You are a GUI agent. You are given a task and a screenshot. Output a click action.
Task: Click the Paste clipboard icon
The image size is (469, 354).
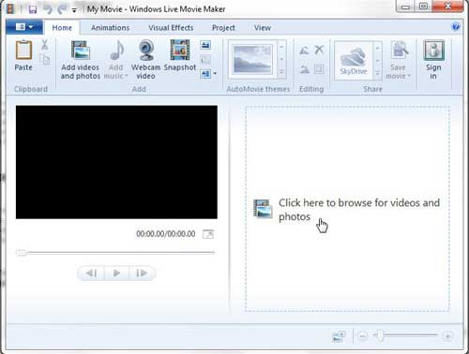23,51
